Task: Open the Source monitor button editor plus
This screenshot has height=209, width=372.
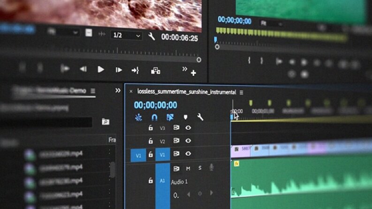Action: (x=193, y=73)
